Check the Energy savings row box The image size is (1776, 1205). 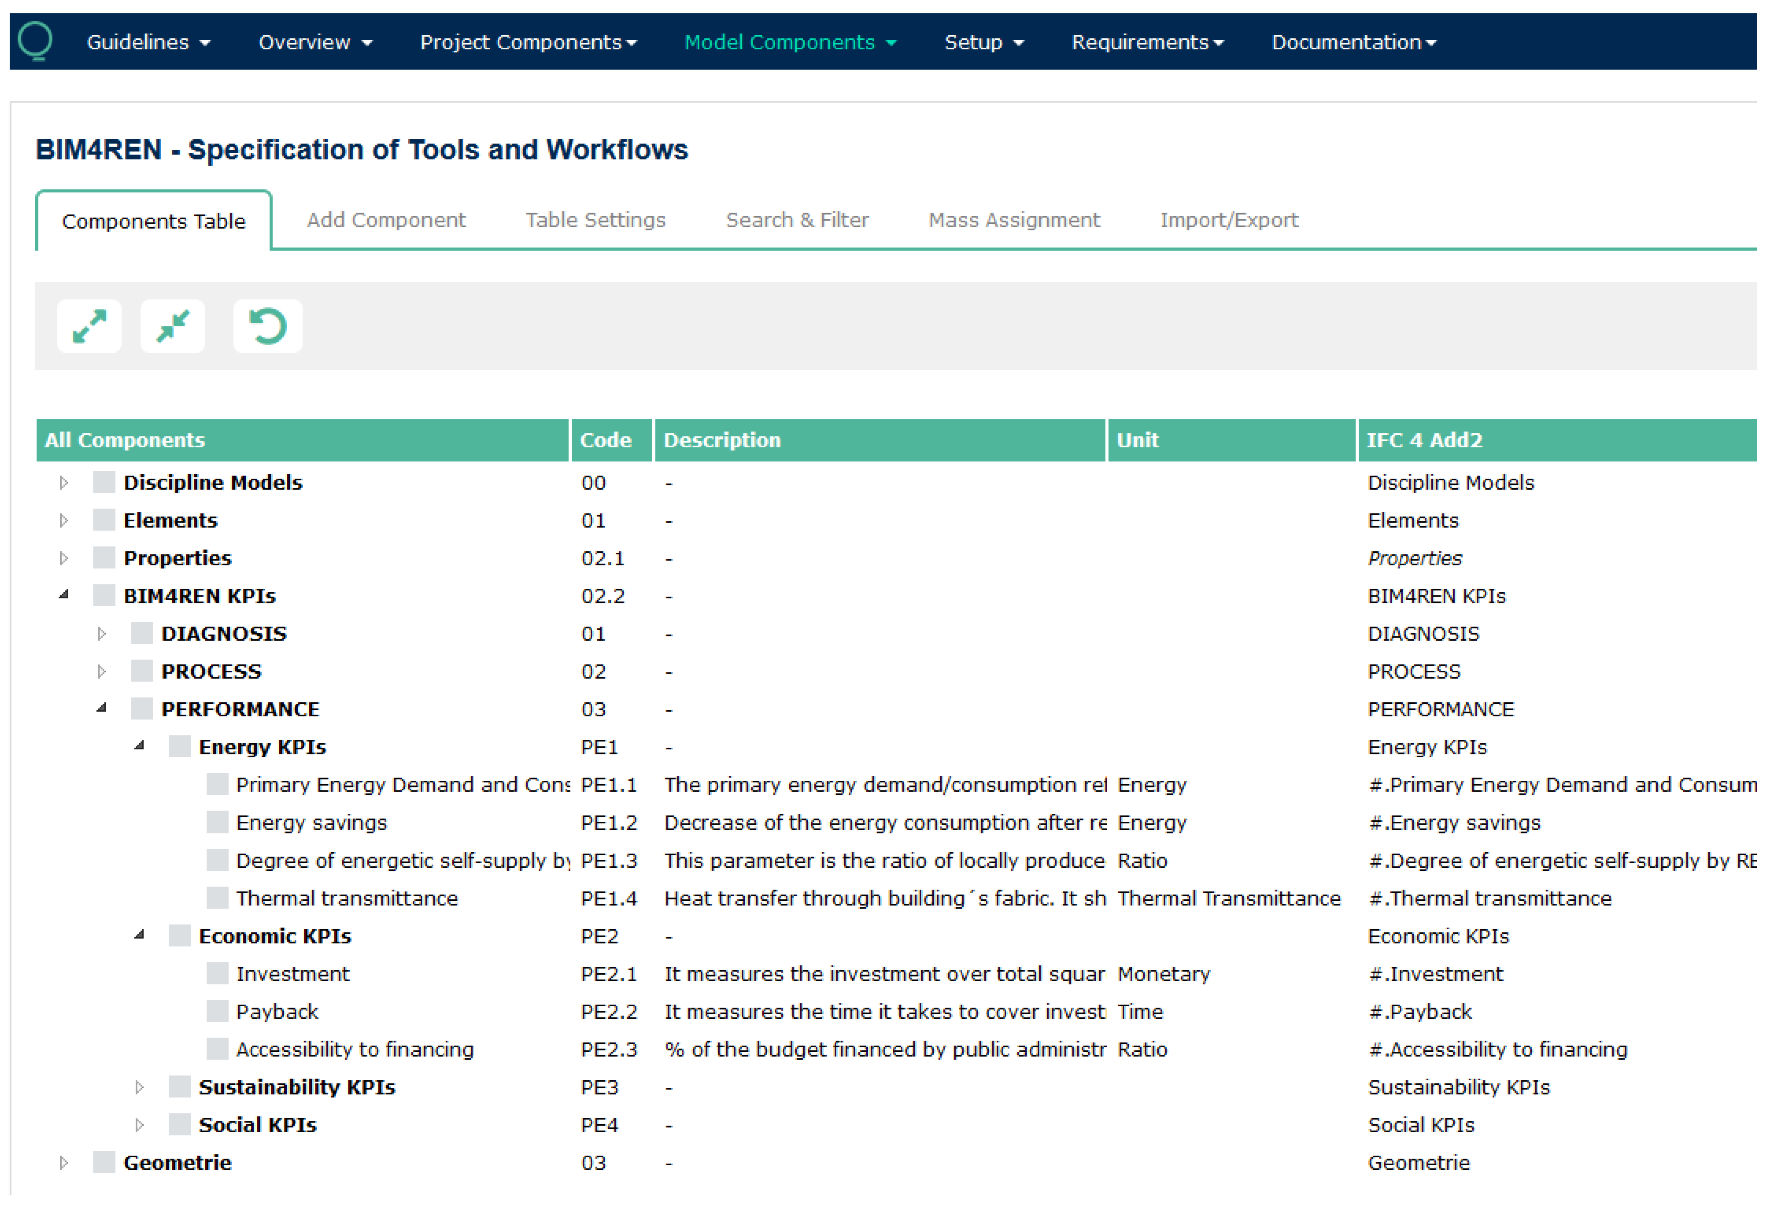click(x=218, y=822)
